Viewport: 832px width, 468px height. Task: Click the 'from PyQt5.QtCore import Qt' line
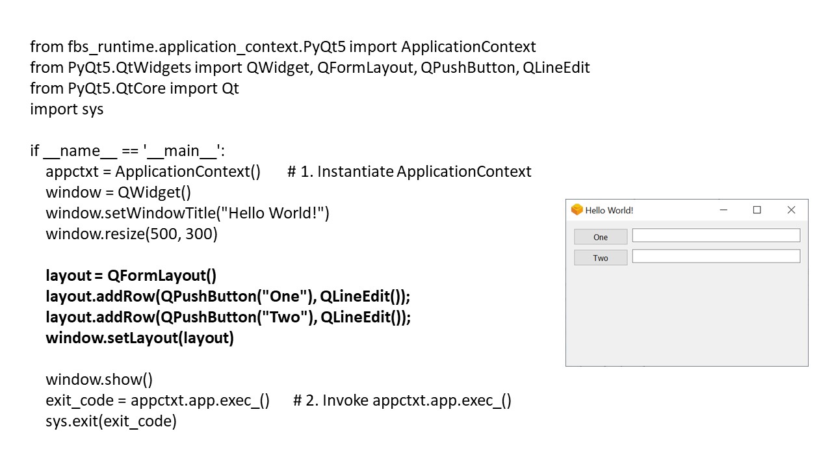134,88
